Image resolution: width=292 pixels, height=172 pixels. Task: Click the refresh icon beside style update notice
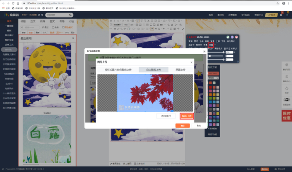click(x=39, y=15)
